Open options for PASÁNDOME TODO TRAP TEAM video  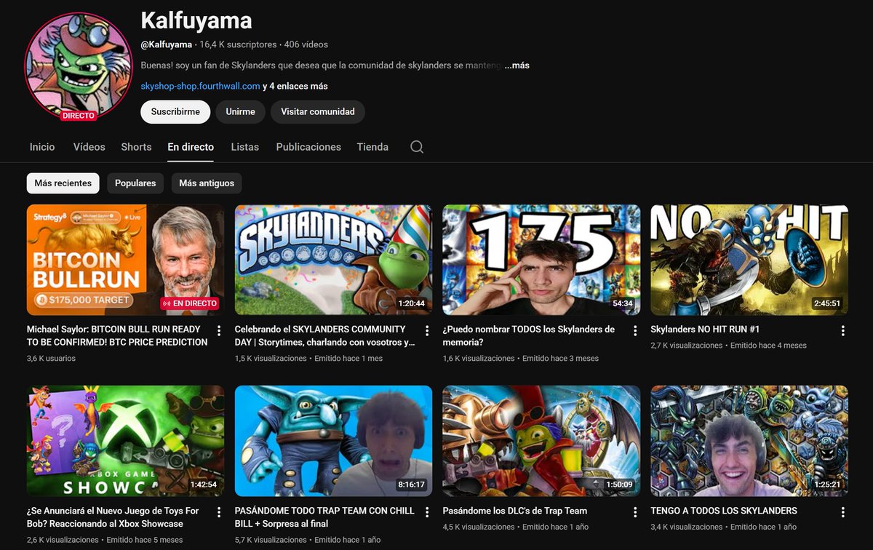pyautogui.click(x=427, y=512)
